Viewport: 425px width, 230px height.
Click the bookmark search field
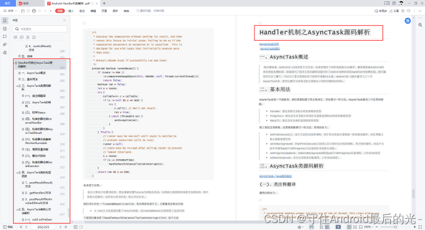pos(40,29)
